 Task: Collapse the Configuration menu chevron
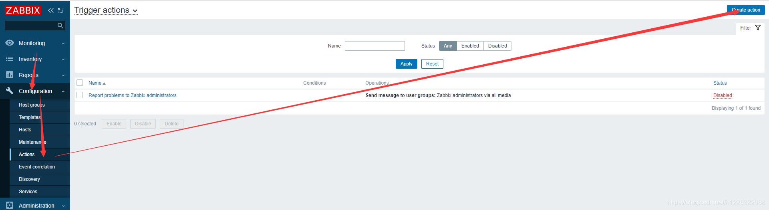(x=63, y=91)
